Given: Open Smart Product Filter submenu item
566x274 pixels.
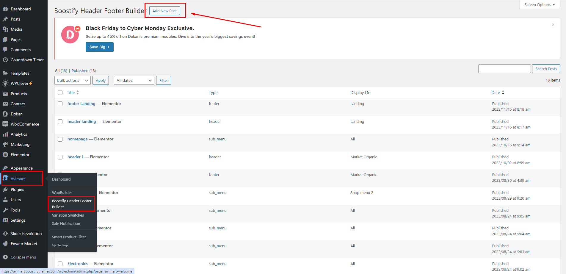Looking at the screenshot, I should 69,237.
